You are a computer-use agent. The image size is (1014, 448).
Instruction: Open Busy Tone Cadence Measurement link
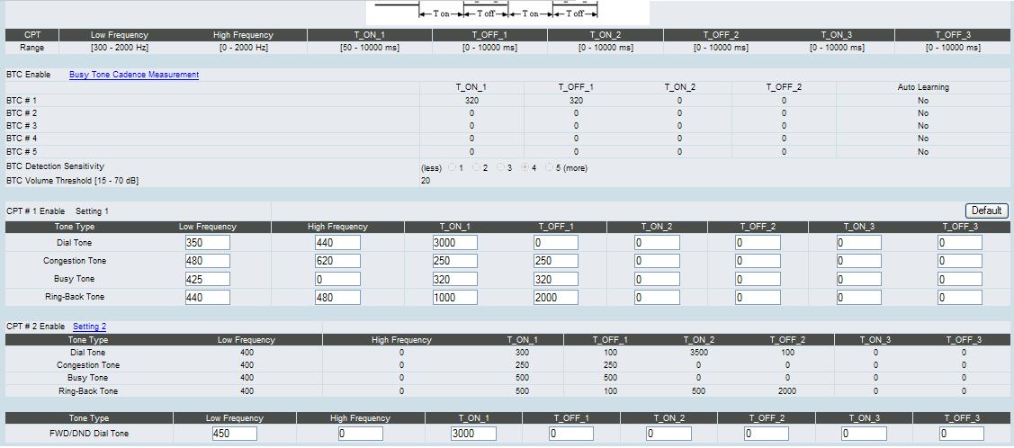coord(134,75)
